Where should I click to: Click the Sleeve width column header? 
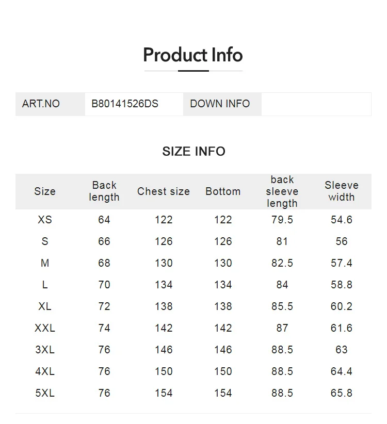[342, 191]
